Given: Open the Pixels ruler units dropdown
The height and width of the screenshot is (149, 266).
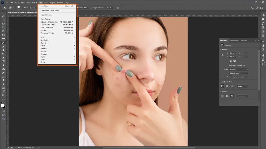Looking at the screenshot, I should pyautogui.click(x=243, y=86).
